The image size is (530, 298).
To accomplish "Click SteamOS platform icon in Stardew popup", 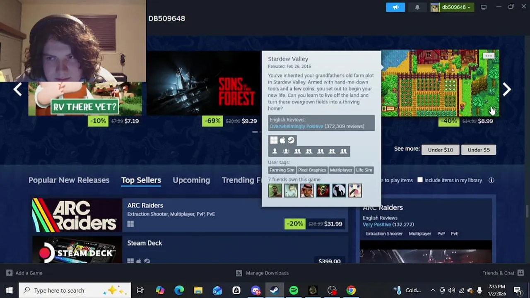I will [291, 140].
